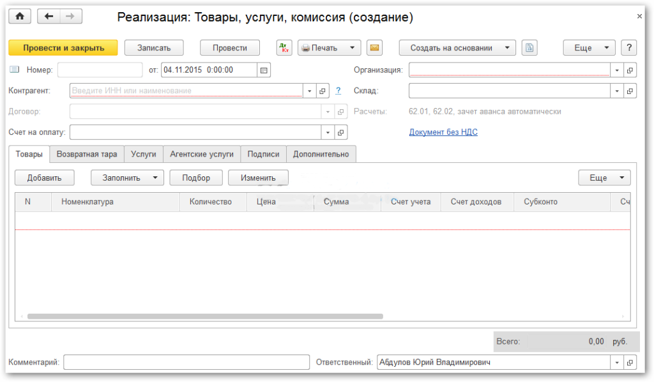Click the Добавить button
This screenshot has height=382, width=654.
(43, 178)
